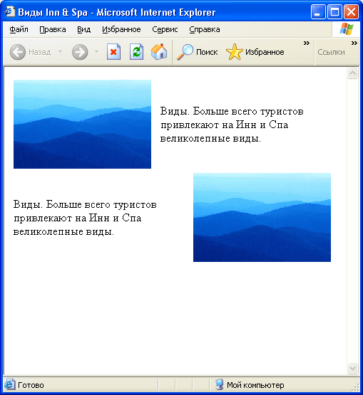Open the Файл menu
This screenshot has width=363, height=395.
point(19,29)
